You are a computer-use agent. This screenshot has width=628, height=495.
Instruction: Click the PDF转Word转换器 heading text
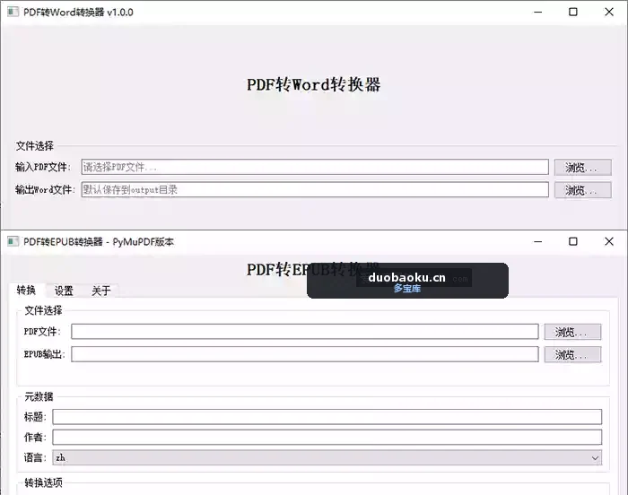pyautogui.click(x=314, y=85)
